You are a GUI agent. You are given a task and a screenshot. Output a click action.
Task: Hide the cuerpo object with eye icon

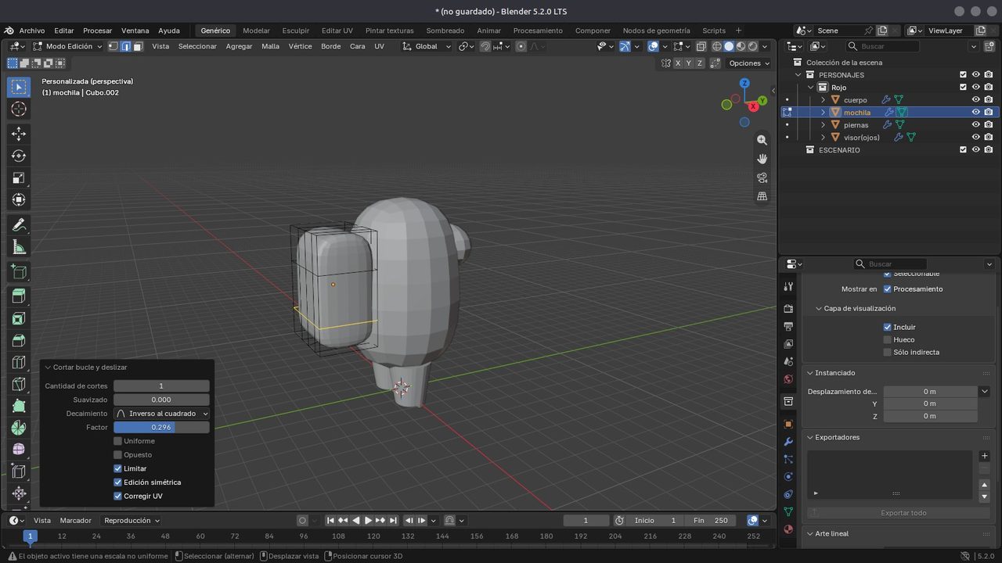coord(976,100)
